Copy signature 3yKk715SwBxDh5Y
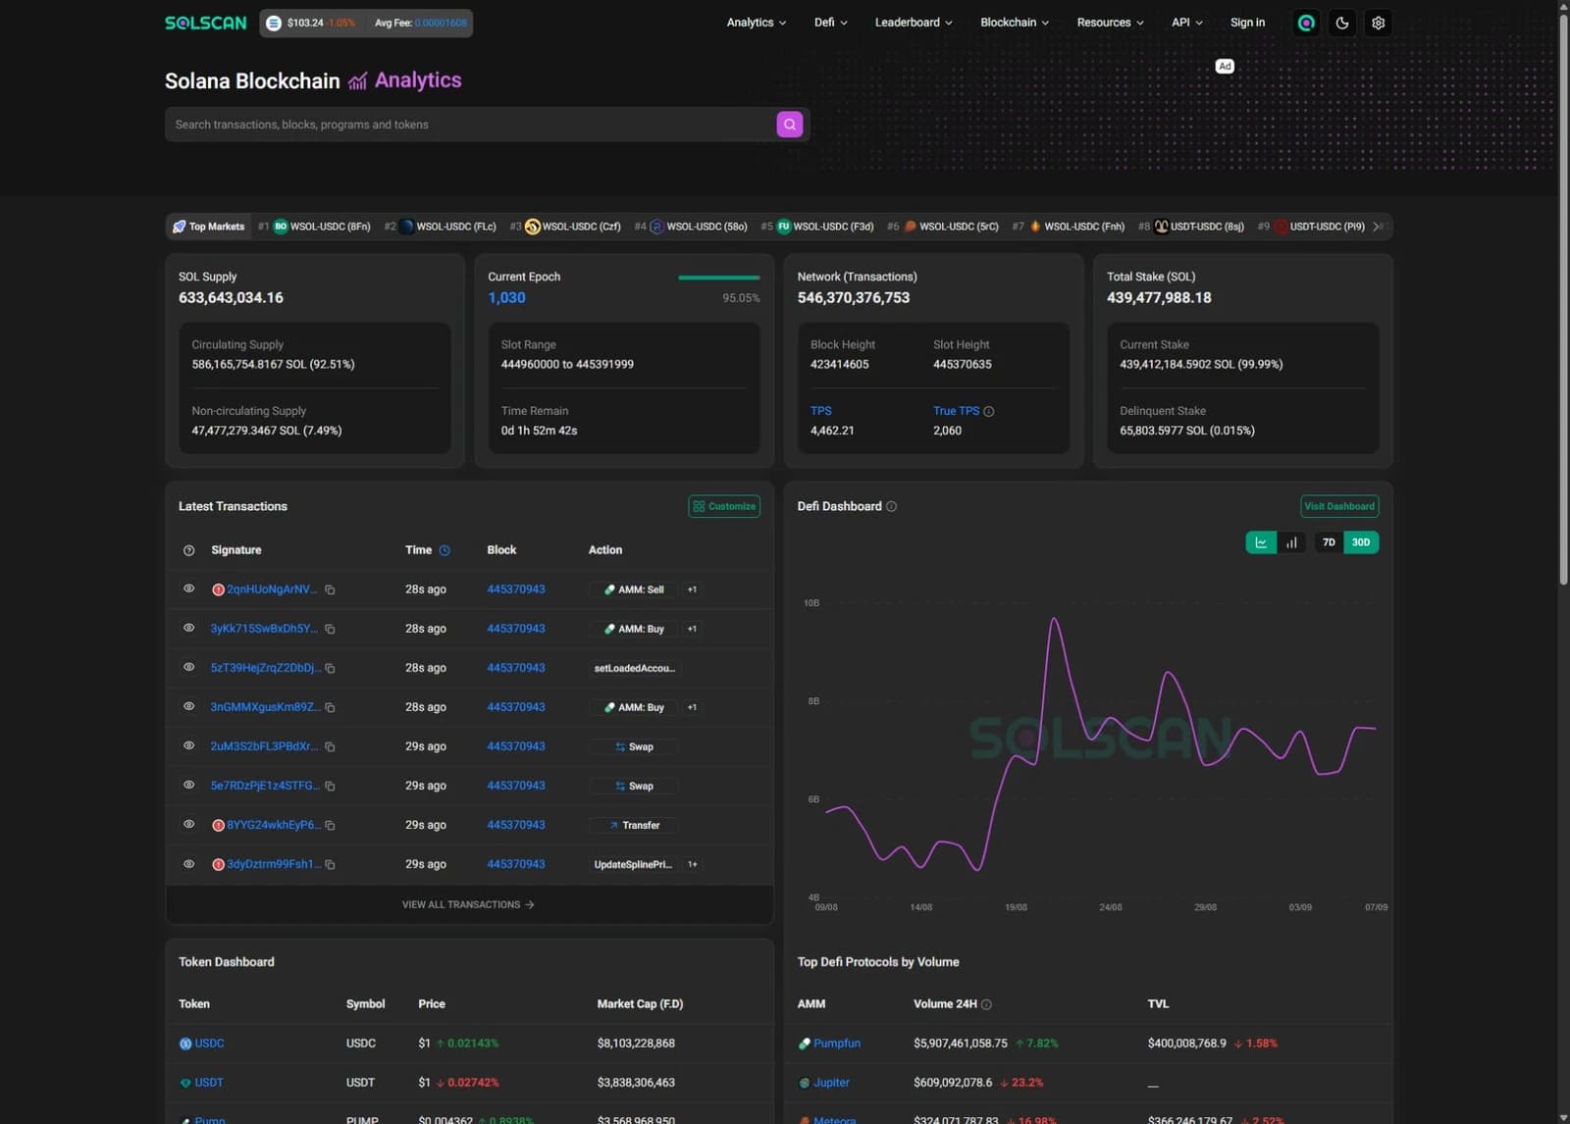Screen dimensions: 1570x1124 330,629
